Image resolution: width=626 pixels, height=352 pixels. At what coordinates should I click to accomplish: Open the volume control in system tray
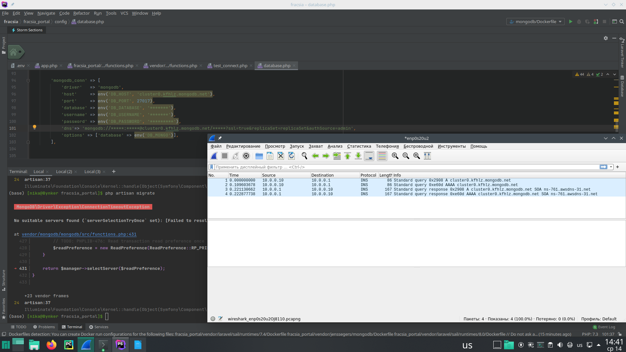560,345
